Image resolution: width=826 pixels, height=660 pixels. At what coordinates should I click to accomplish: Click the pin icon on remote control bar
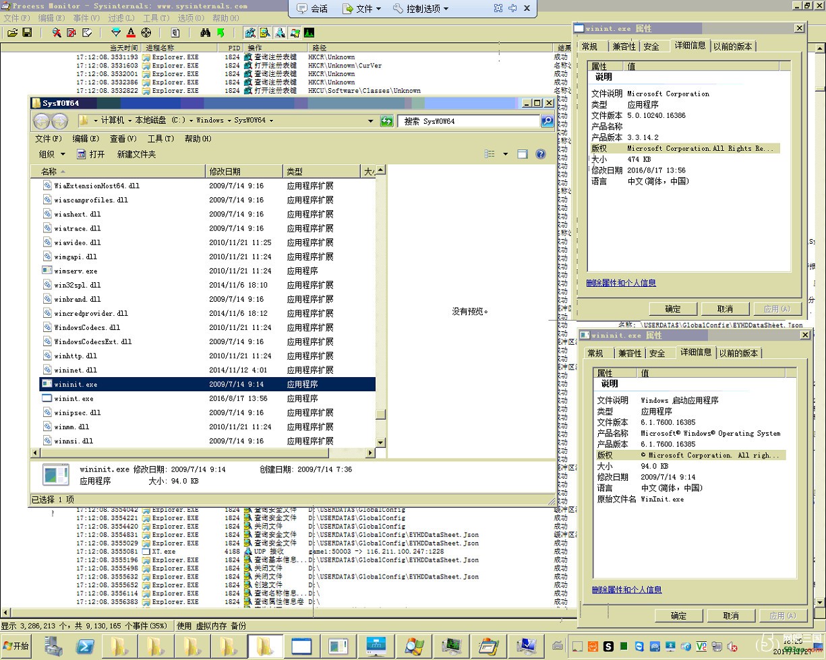pos(512,9)
